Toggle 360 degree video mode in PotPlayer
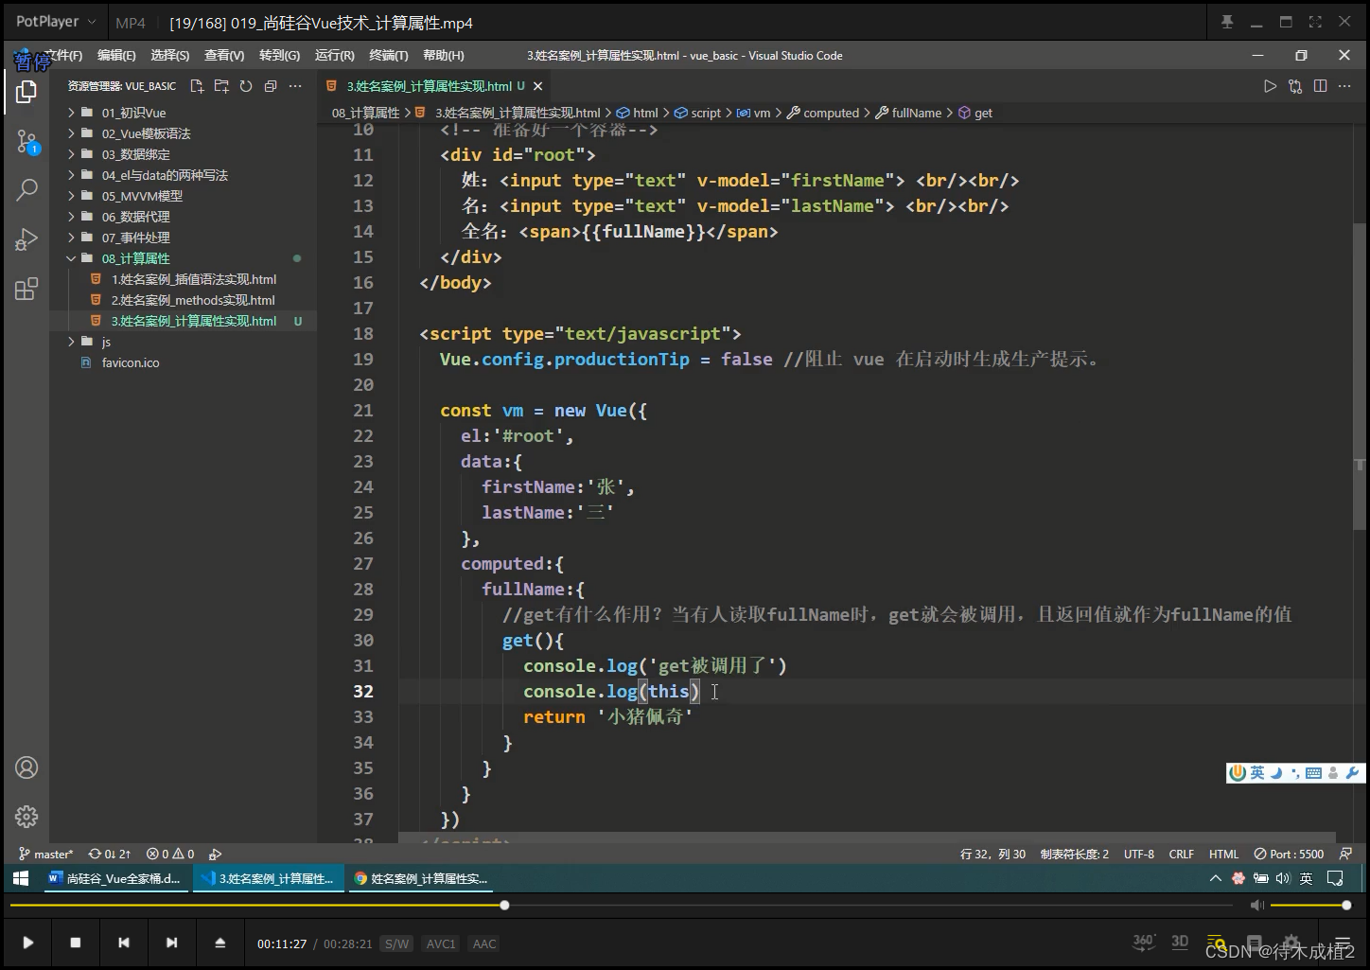 tap(1144, 942)
